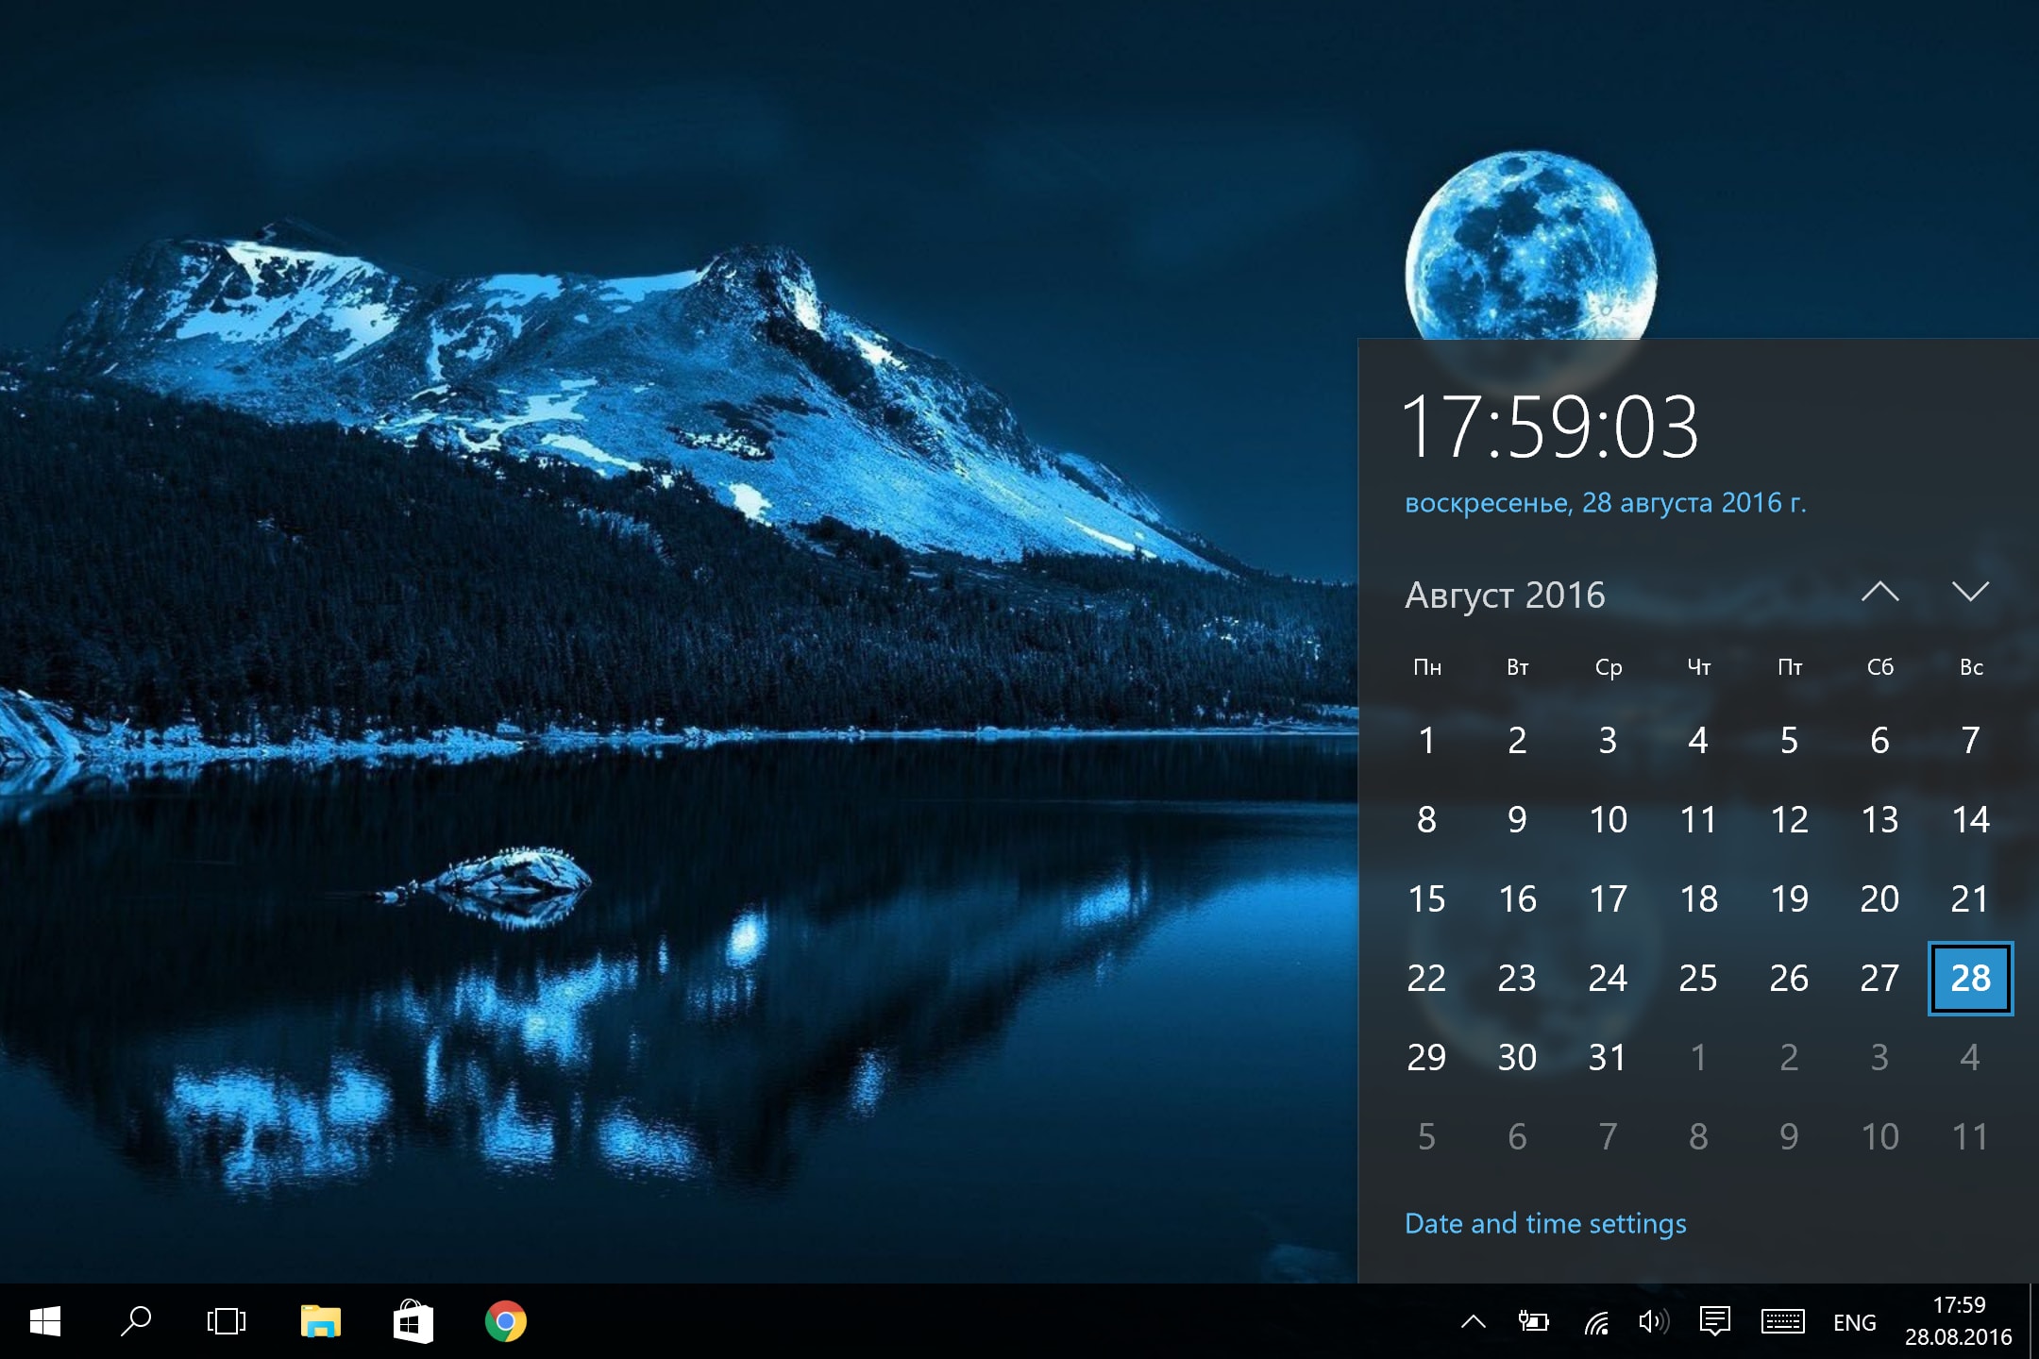Select August 14 in the calendar
Image resolution: width=2039 pixels, height=1359 pixels.
pyautogui.click(x=1970, y=820)
